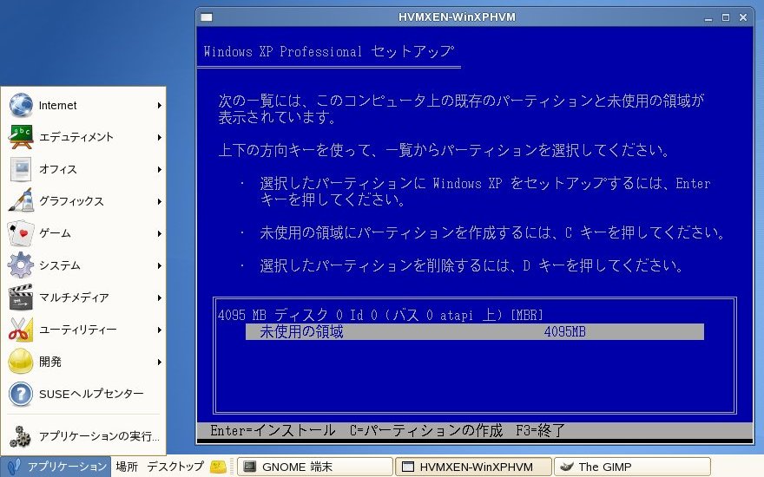Click the アプリケーション panel menu label
Image resolution: width=764 pixels, height=477 pixels.
[x=67, y=467]
